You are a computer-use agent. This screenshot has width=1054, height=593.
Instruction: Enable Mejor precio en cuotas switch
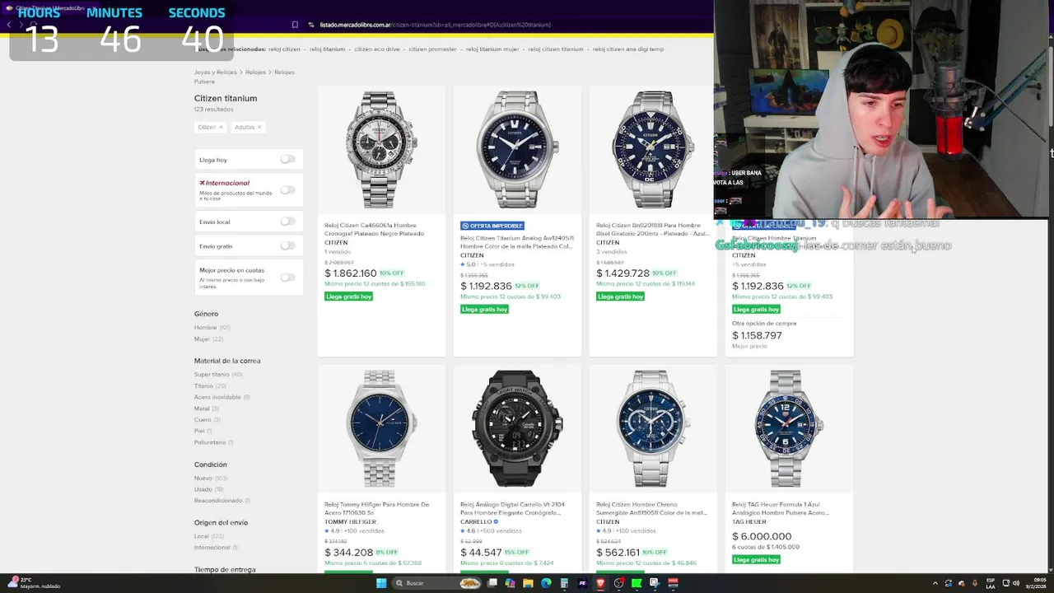[x=287, y=277]
